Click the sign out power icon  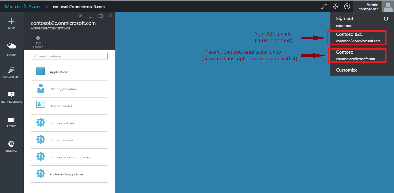point(386,18)
